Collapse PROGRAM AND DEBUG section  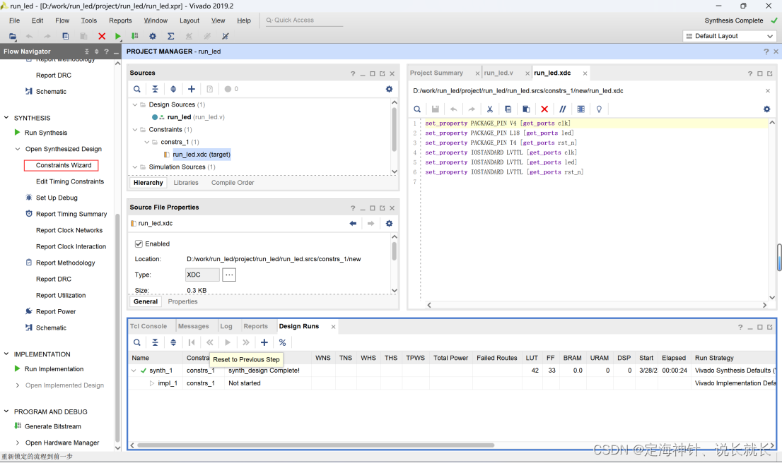[6, 411]
